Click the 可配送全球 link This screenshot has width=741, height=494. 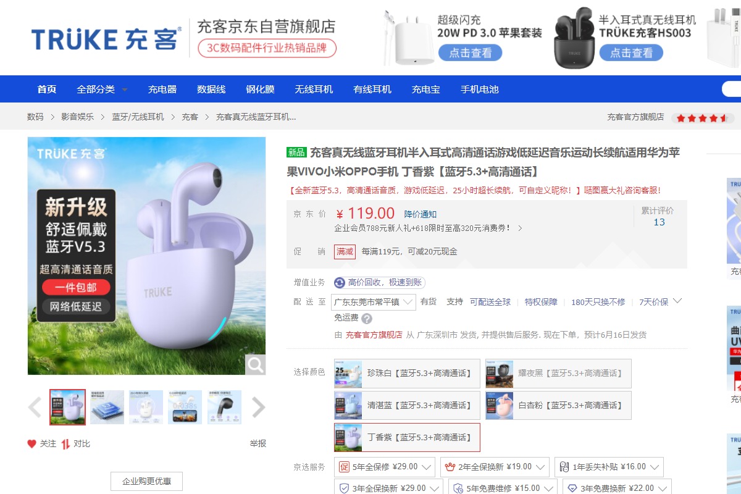(x=490, y=302)
